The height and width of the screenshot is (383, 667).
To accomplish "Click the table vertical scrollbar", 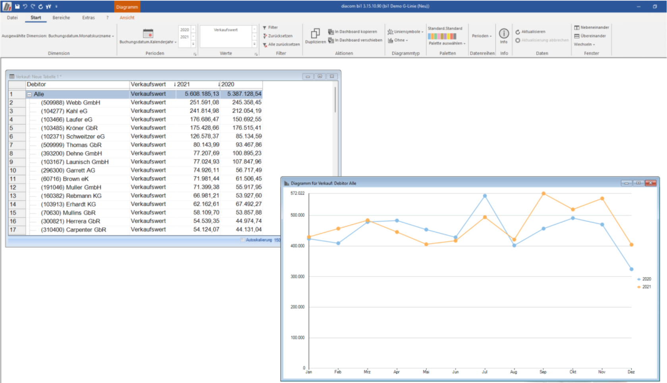I will click(335, 100).
